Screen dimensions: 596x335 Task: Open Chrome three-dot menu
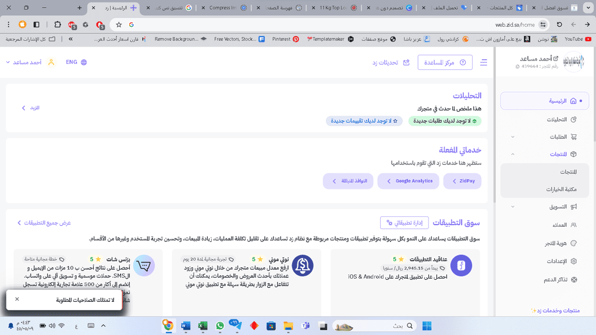tap(8, 24)
